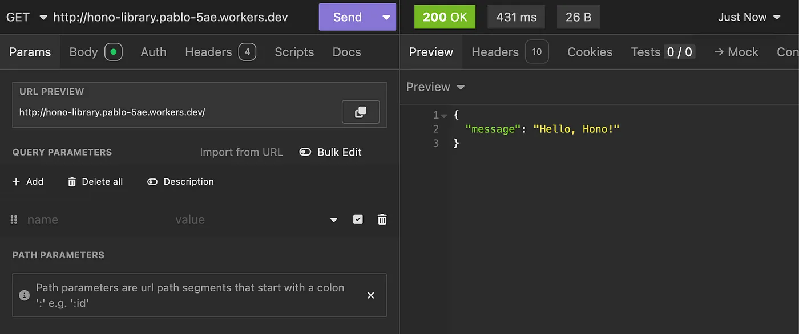Open the Auth tab
The width and height of the screenshot is (799, 334).
click(x=154, y=52)
